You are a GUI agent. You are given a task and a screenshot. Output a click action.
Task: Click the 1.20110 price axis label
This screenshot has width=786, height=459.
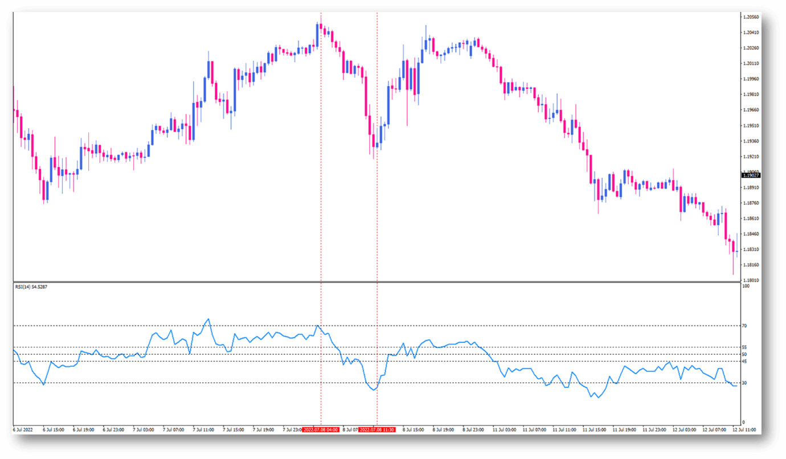pos(752,63)
